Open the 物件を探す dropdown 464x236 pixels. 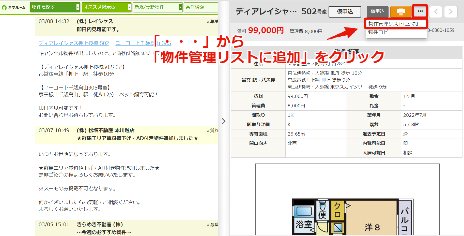tap(55, 7)
